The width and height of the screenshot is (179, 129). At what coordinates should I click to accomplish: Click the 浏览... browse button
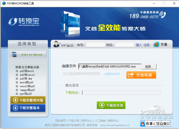(149, 67)
